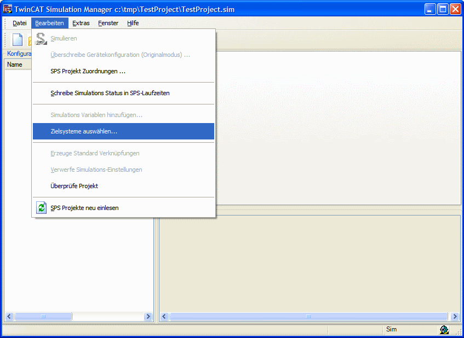
Task: Choose Schreibe Simulations Status in SPS-Laufzeiten
Action: point(123,93)
